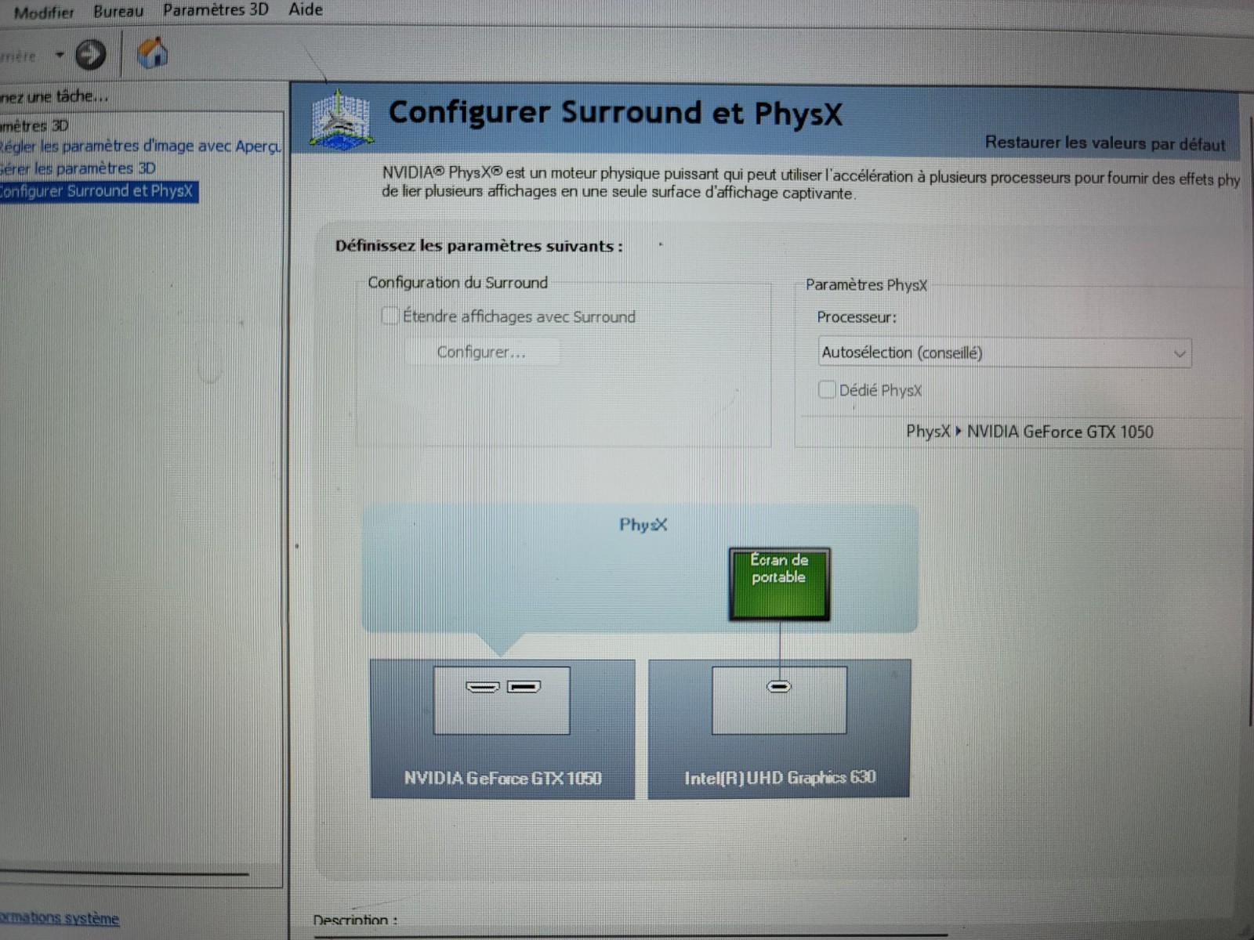1254x940 pixels.
Task: Open the Modifier menu
Action: 44,13
